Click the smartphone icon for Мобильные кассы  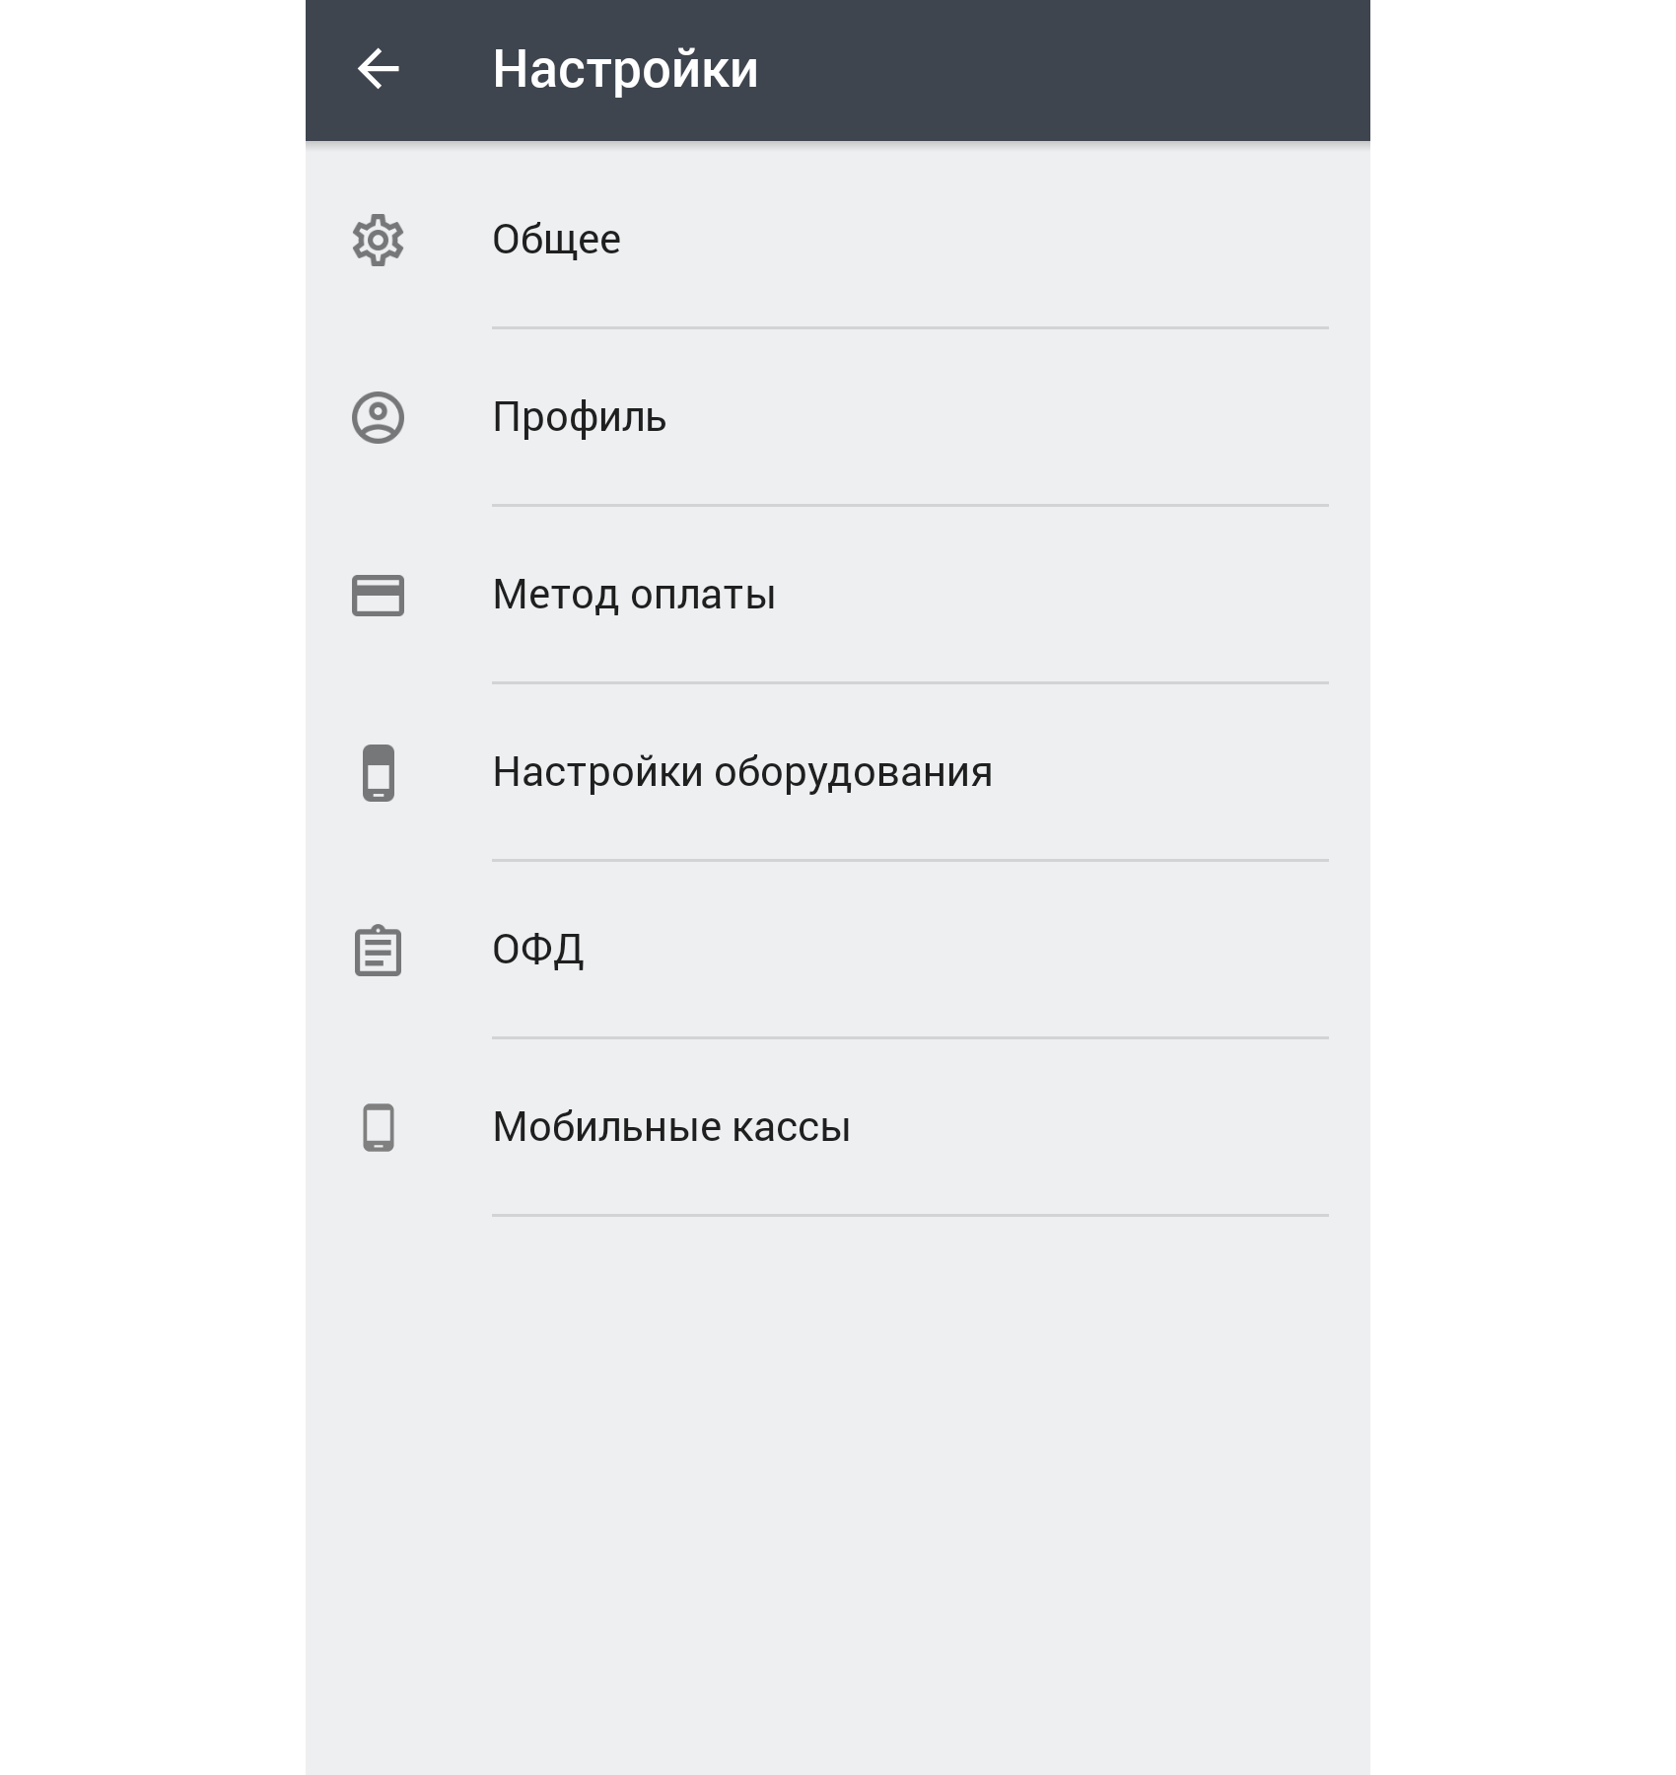coord(378,1128)
